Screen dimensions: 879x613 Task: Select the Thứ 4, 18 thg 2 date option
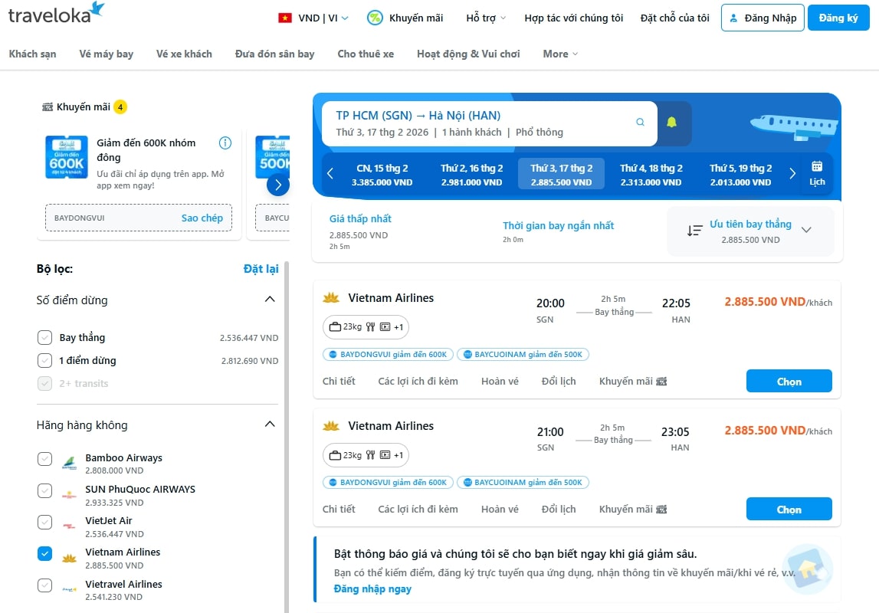click(650, 174)
